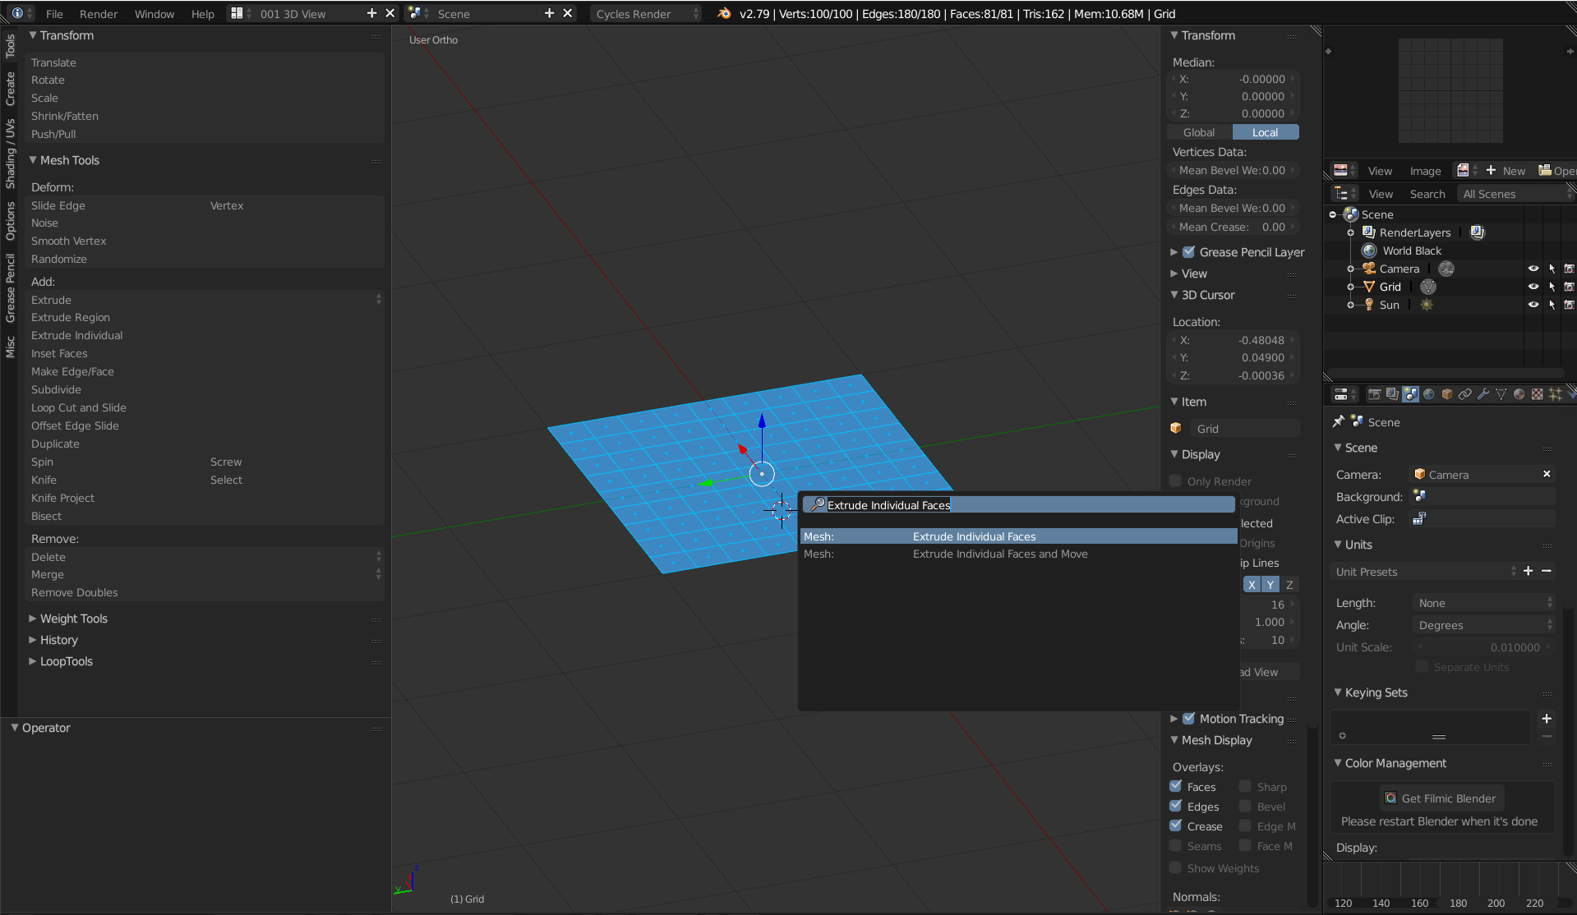Collapse the Transform panel in tool shelf
Viewport: 1577px width, 915px height.
(x=33, y=35)
